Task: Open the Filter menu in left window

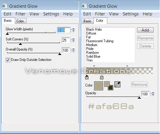Action: [x=20, y=14]
